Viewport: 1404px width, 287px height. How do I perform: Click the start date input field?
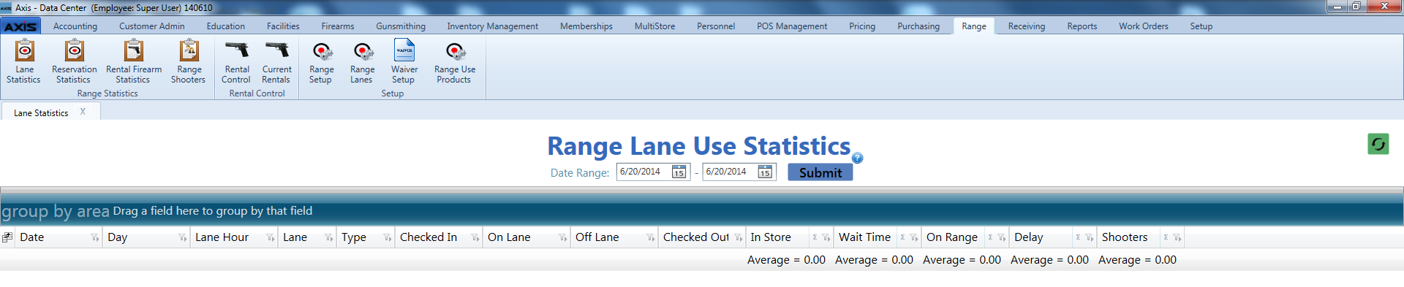(x=643, y=172)
